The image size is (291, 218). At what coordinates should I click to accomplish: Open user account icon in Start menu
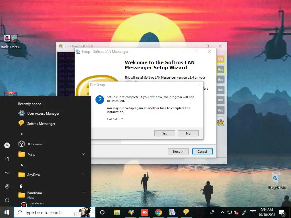(x=7, y=145)
